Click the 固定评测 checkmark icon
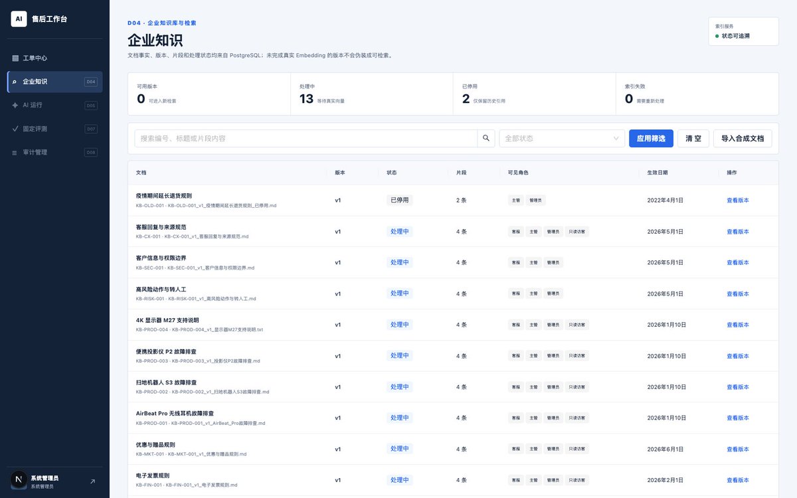797x498 pixels. (15, 129)
